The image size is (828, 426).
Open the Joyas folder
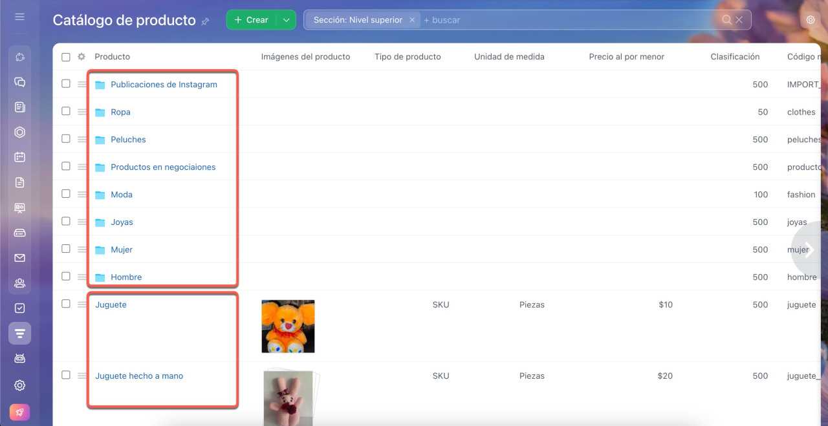click(x=122, y=222)
